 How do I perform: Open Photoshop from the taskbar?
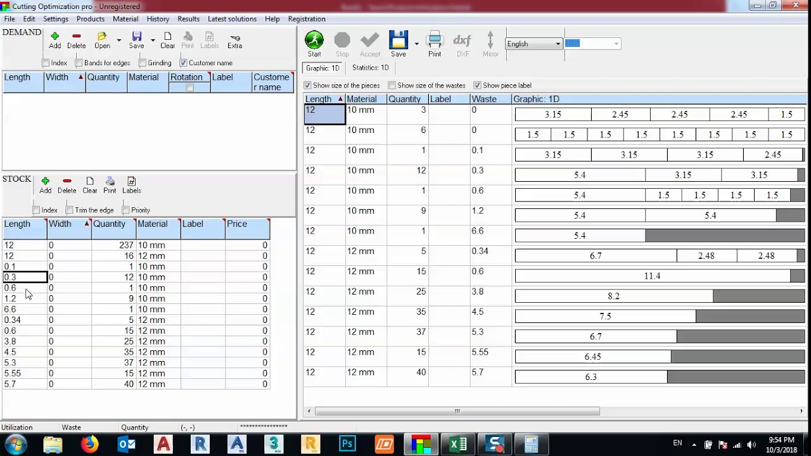pyautogui.click(x=347, y=444)
